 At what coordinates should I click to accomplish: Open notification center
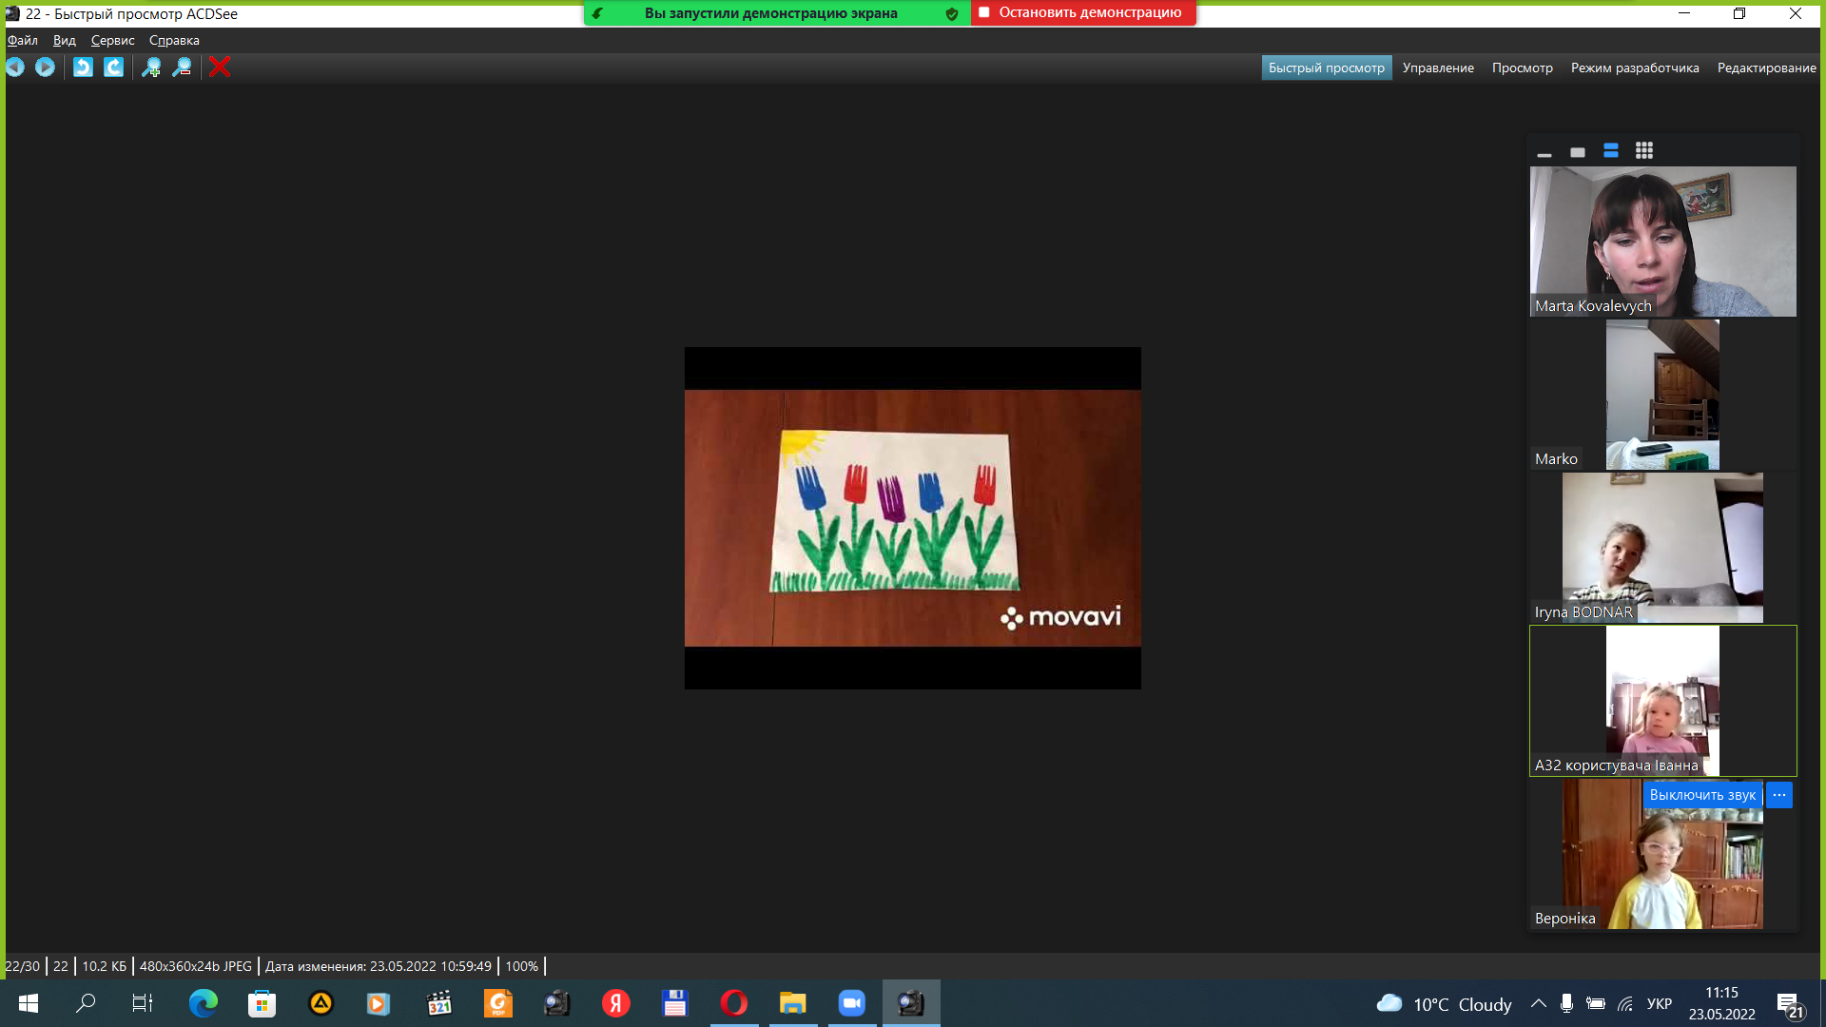[1791, 1004]
